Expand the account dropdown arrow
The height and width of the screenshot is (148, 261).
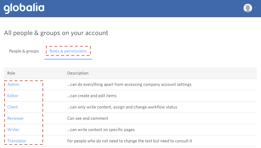click(255, 8)
